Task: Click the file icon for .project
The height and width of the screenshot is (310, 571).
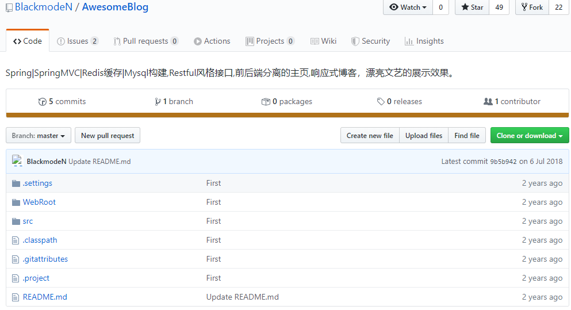Action: point(16,278)
